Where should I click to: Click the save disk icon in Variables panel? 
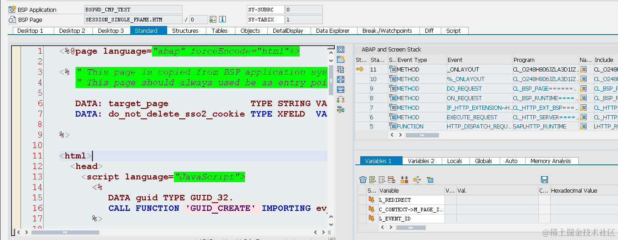pos(544,180)
